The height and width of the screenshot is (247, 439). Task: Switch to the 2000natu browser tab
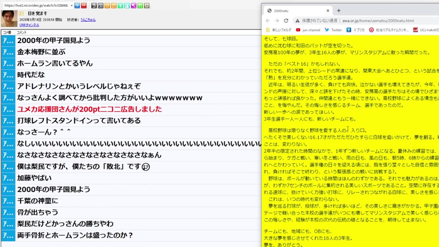tap(298, 11)
